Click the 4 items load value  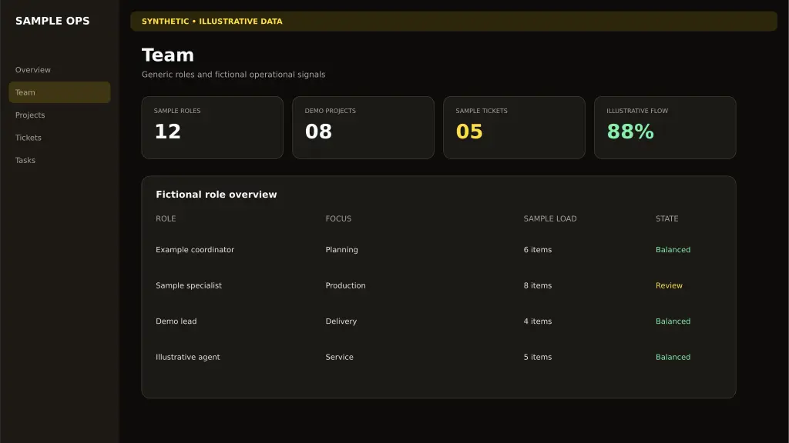(537, 321)
